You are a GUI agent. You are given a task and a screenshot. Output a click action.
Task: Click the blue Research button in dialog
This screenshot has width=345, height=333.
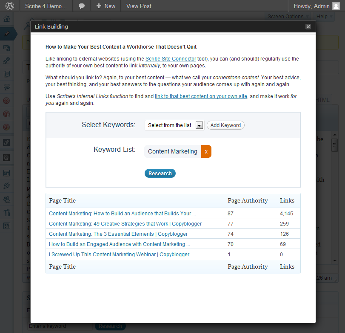point(160,174)
